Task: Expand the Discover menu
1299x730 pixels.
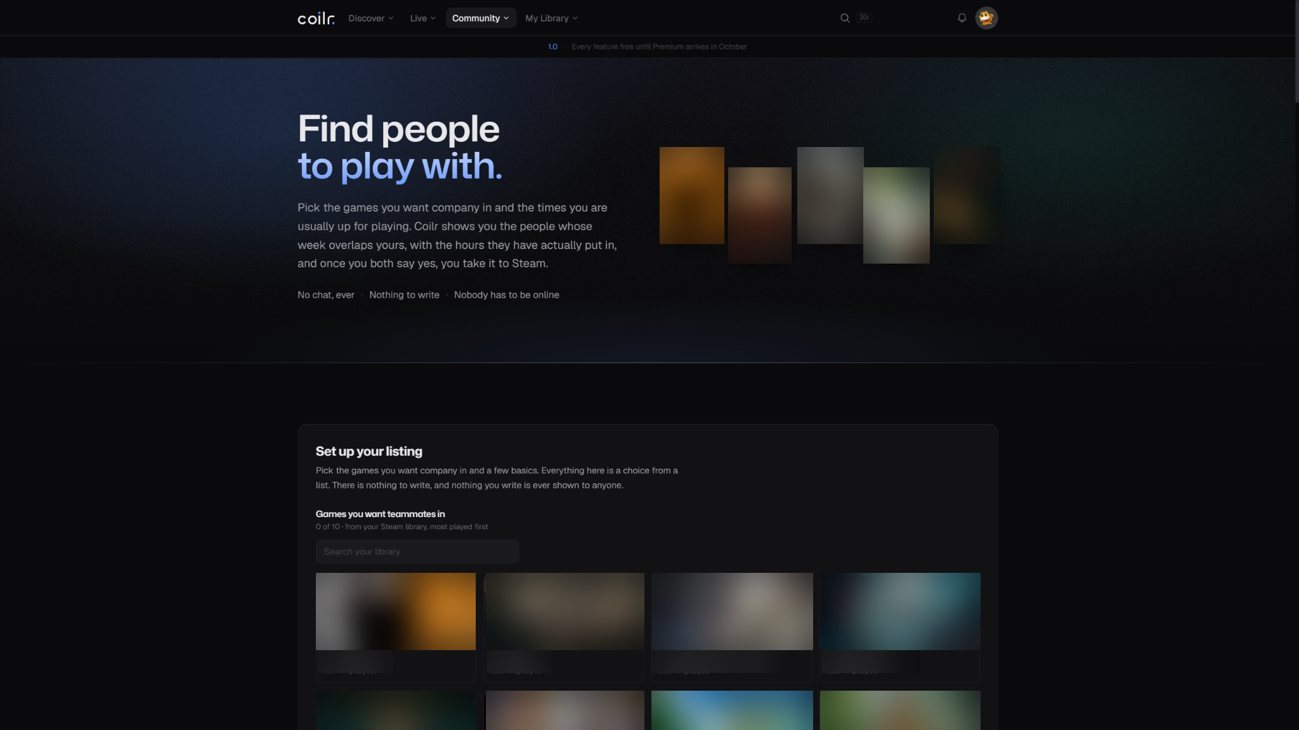Action: tap(371, 18)
